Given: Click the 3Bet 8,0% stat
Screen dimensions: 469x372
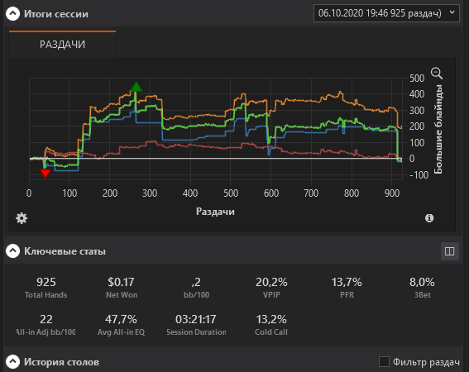Looking at the screenshot, I should [x=422, y=288].
